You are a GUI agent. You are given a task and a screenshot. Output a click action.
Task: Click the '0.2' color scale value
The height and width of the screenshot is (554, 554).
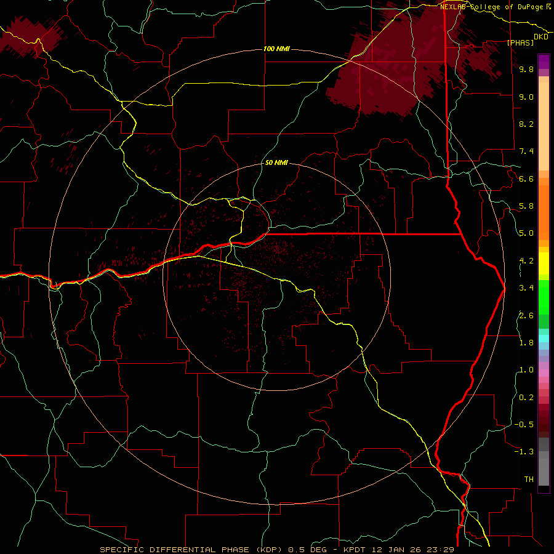526,398
